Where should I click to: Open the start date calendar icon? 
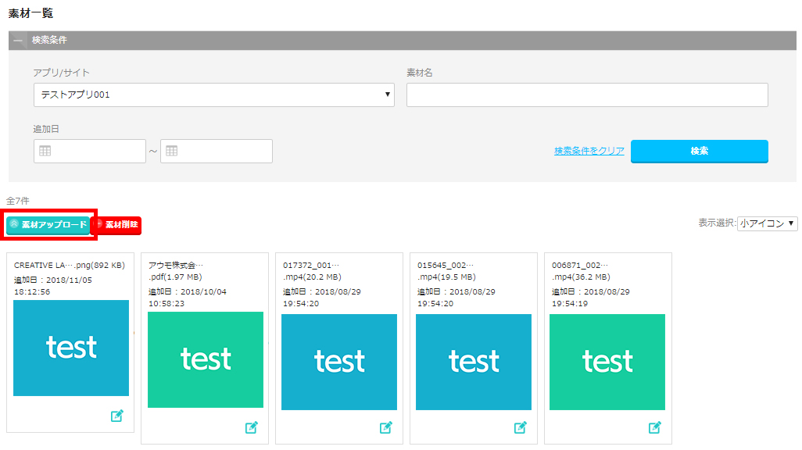pyautogui.click(x=45, y=151)
